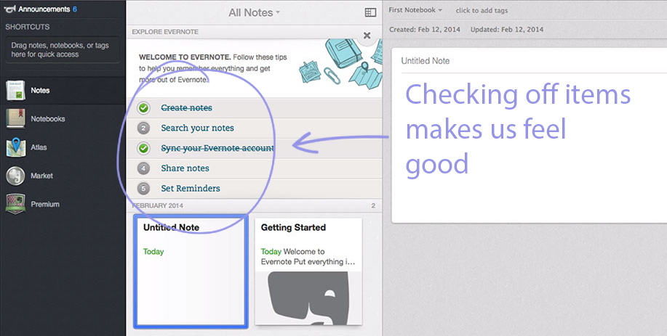Click step 5 circle beside Set Reminders
Image resolution: width=667 pixels, height=336 pixels.
[x=144, y=189]
